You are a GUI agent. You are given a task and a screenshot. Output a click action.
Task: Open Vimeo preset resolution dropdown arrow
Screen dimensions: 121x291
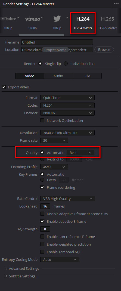coord(42,18)
